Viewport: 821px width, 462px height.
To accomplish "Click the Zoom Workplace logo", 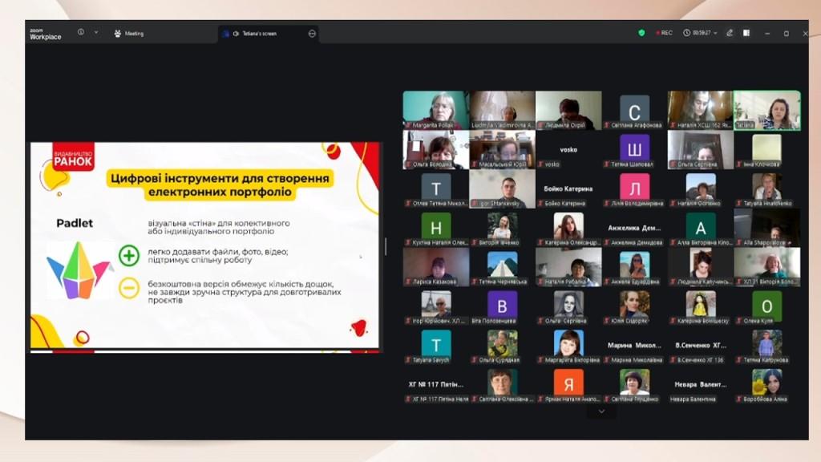I will [45, 34].
